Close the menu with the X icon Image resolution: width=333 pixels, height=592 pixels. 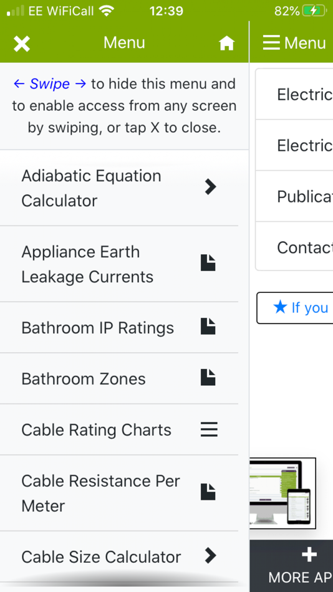click(x=22, y=44)
